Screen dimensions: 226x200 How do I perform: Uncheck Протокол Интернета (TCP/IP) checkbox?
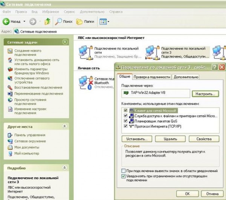[125, 126]
